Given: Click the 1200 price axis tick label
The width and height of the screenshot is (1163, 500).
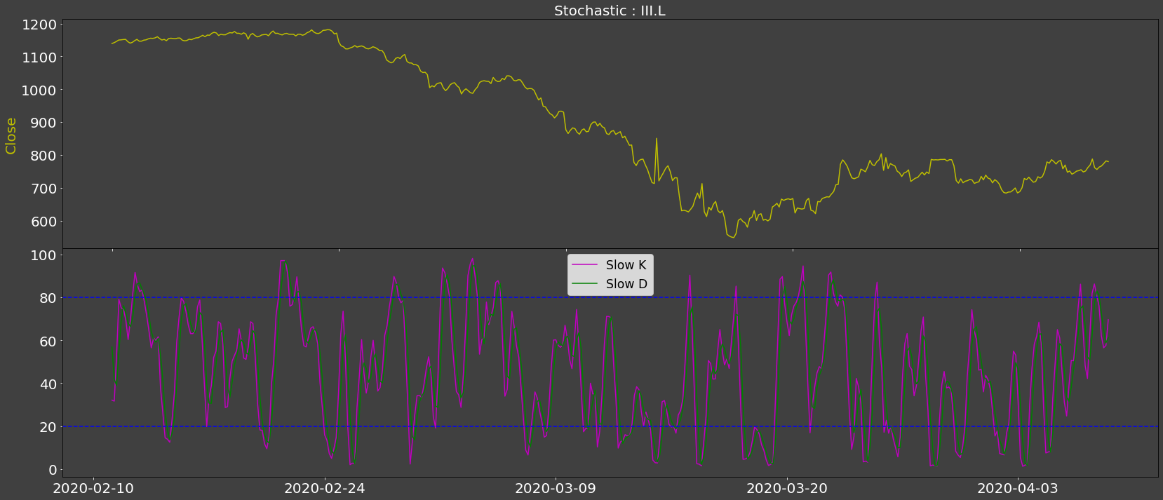Looking at the screenshot, I should pyautogui.click(x=39, y=25).
